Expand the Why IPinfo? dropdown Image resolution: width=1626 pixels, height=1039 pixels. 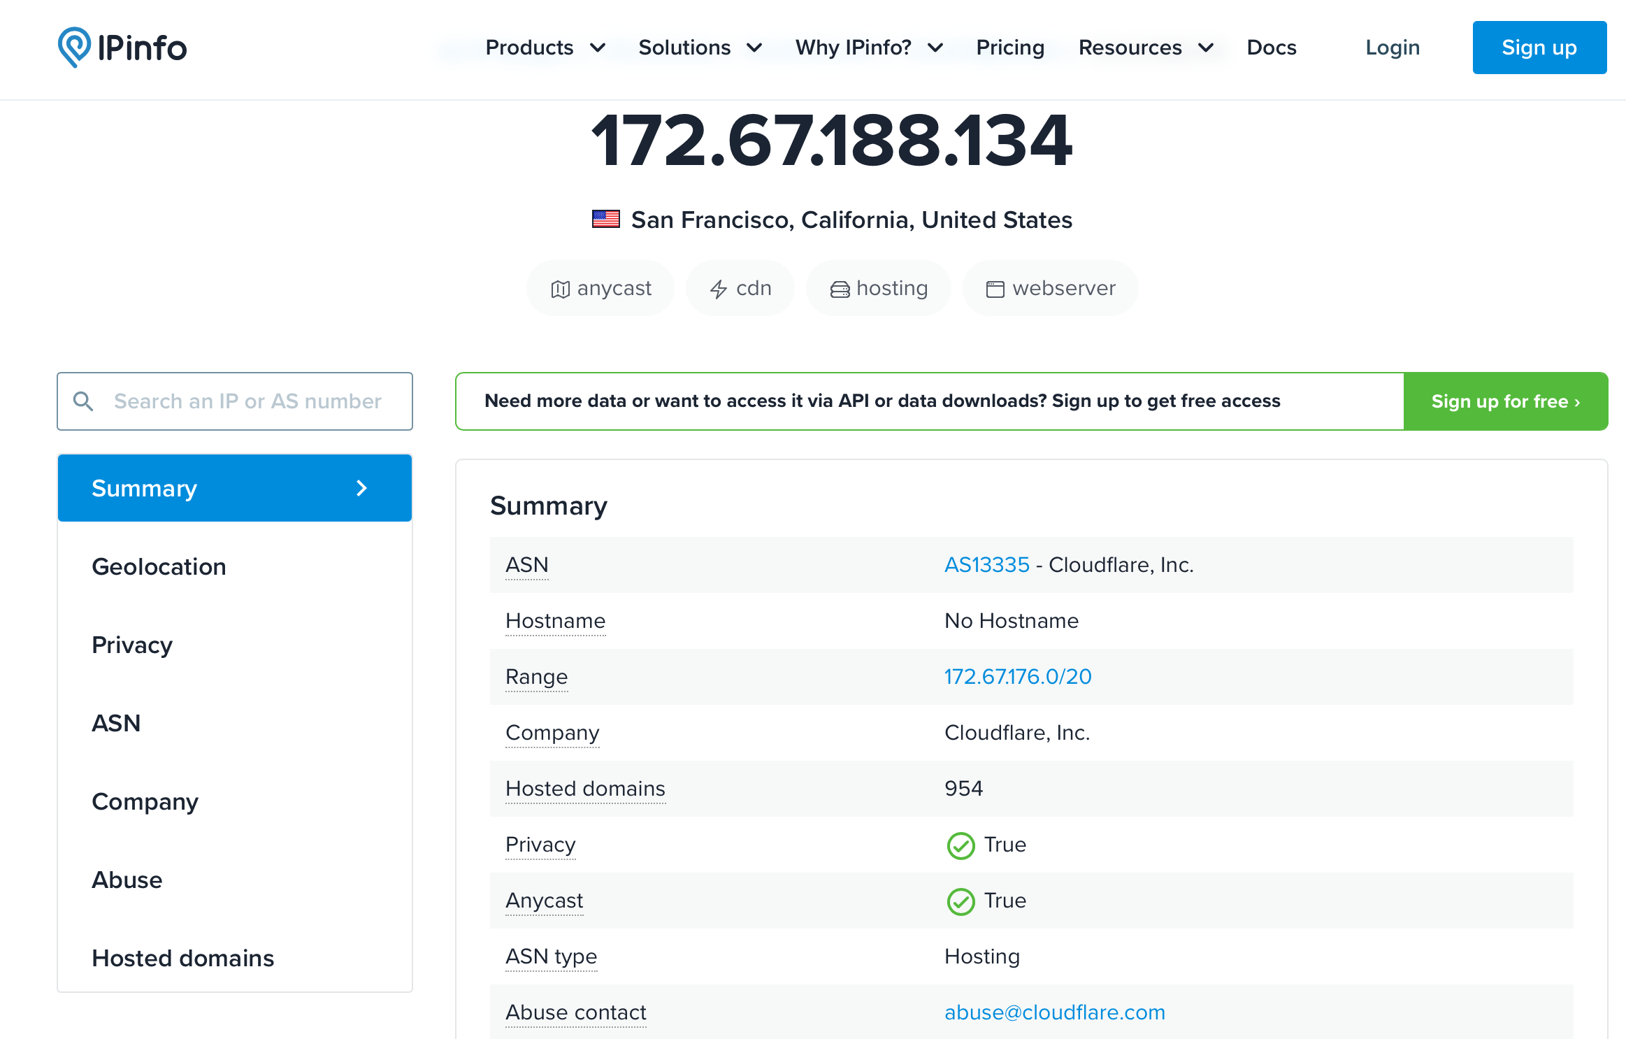(869, 48)
